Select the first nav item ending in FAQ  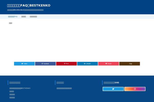(13, 17)
